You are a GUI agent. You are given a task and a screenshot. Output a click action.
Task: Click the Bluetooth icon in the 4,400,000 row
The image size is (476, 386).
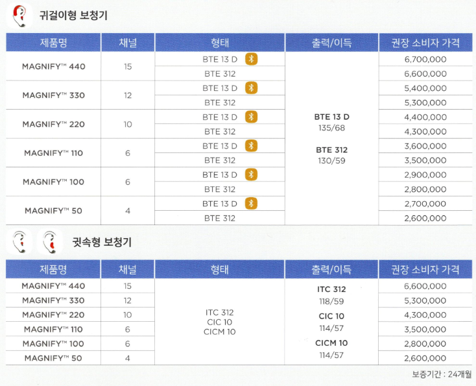click(252, 117)
